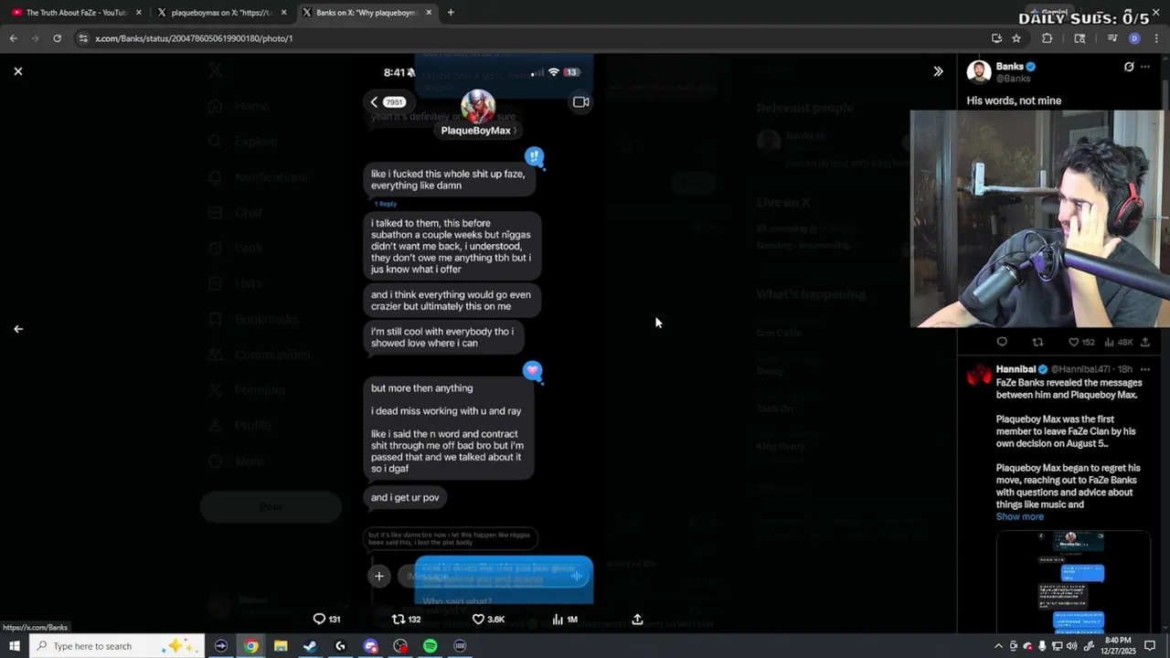Click reply icon under Banks side post
The width and height of the screenshot is (1170, 658).
(x=1002, y=342)
